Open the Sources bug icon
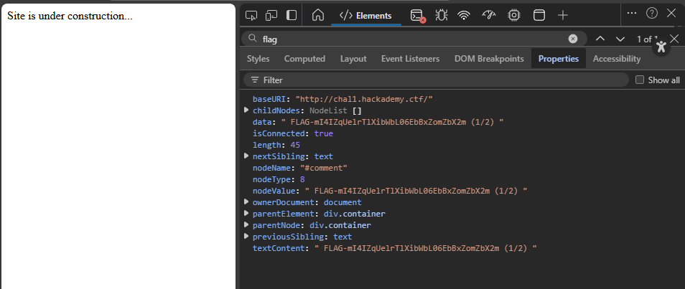 click(x=441, y=15)
